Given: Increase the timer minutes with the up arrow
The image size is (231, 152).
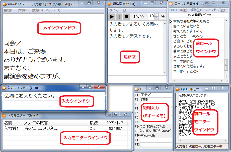Looking at the screenshot, I should pos(156,15).
